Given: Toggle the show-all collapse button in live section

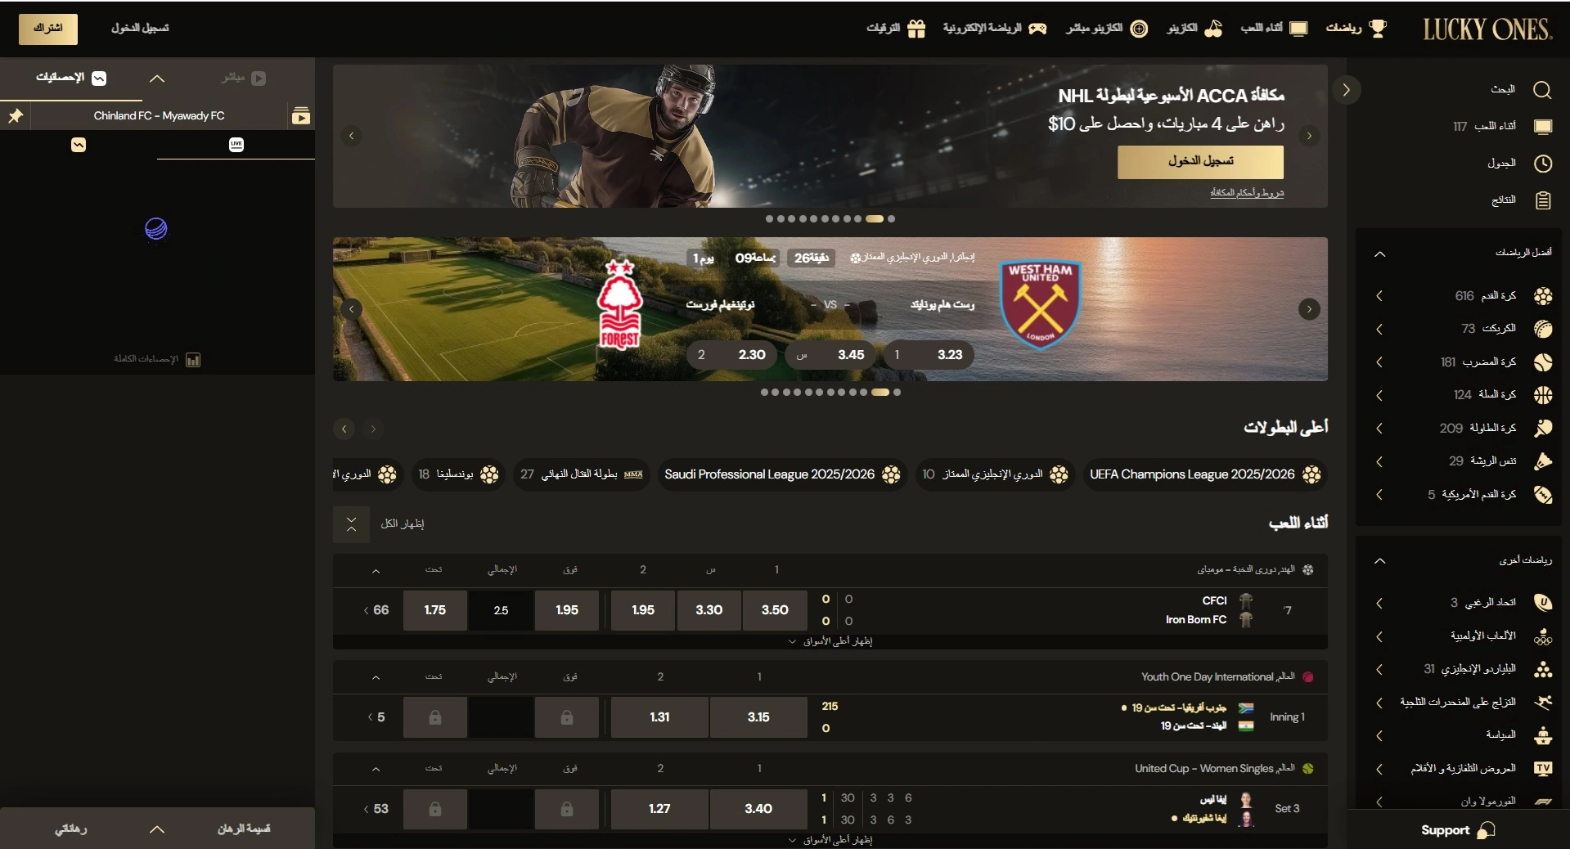Looking at the screenshot, I should coord(351,524).
